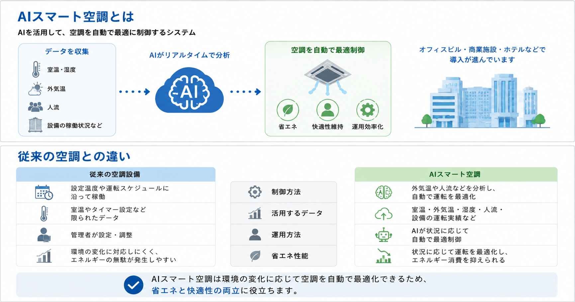The width and height of the screenshot is (575, 302).
Task: Click the 外気温 label
Action: click(x=56, y=89)
